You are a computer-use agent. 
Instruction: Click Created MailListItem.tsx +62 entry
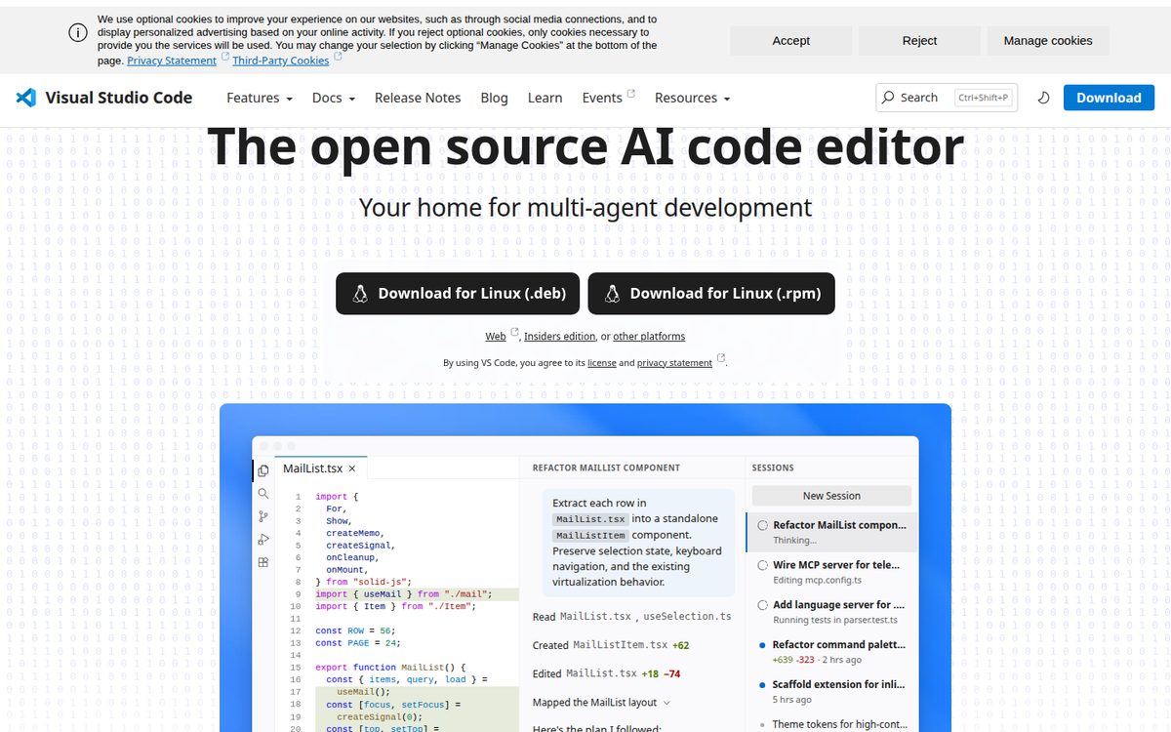point(611,645)
